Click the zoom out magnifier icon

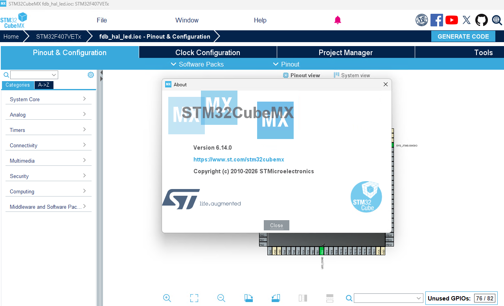tap(221, 298)
